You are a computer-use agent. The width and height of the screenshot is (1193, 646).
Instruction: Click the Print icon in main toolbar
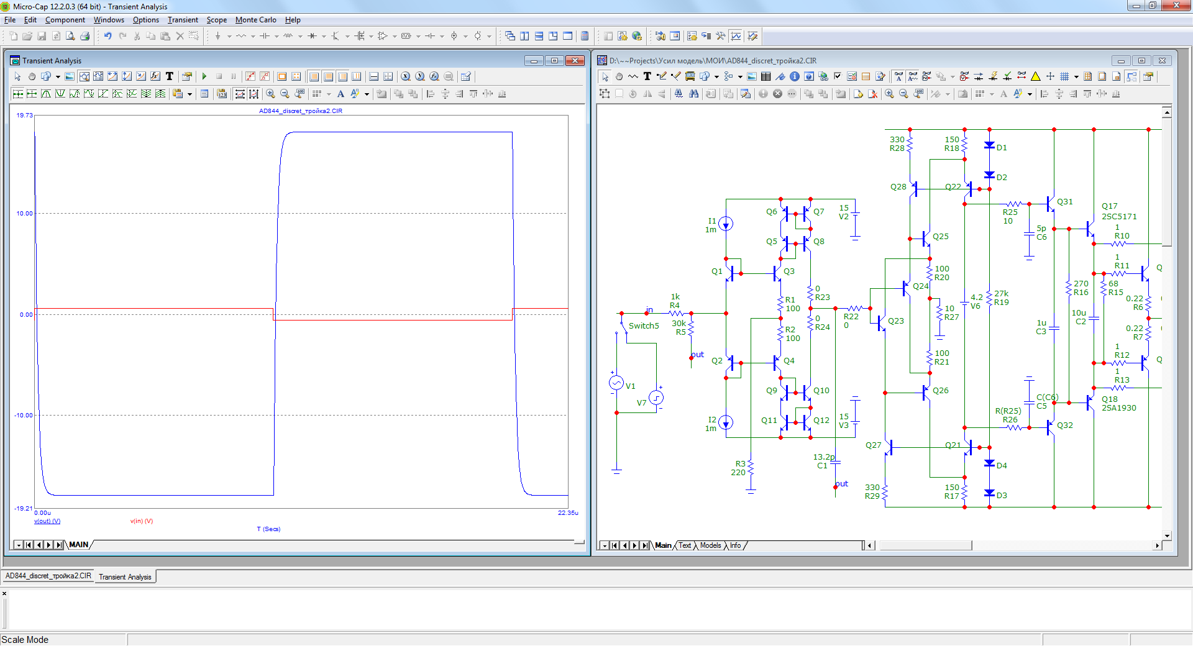pyautogui.click(x=85, y=36)
